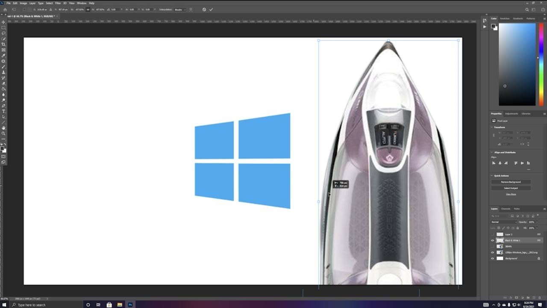Toggle visibility of Layer 2

(492, 234)
